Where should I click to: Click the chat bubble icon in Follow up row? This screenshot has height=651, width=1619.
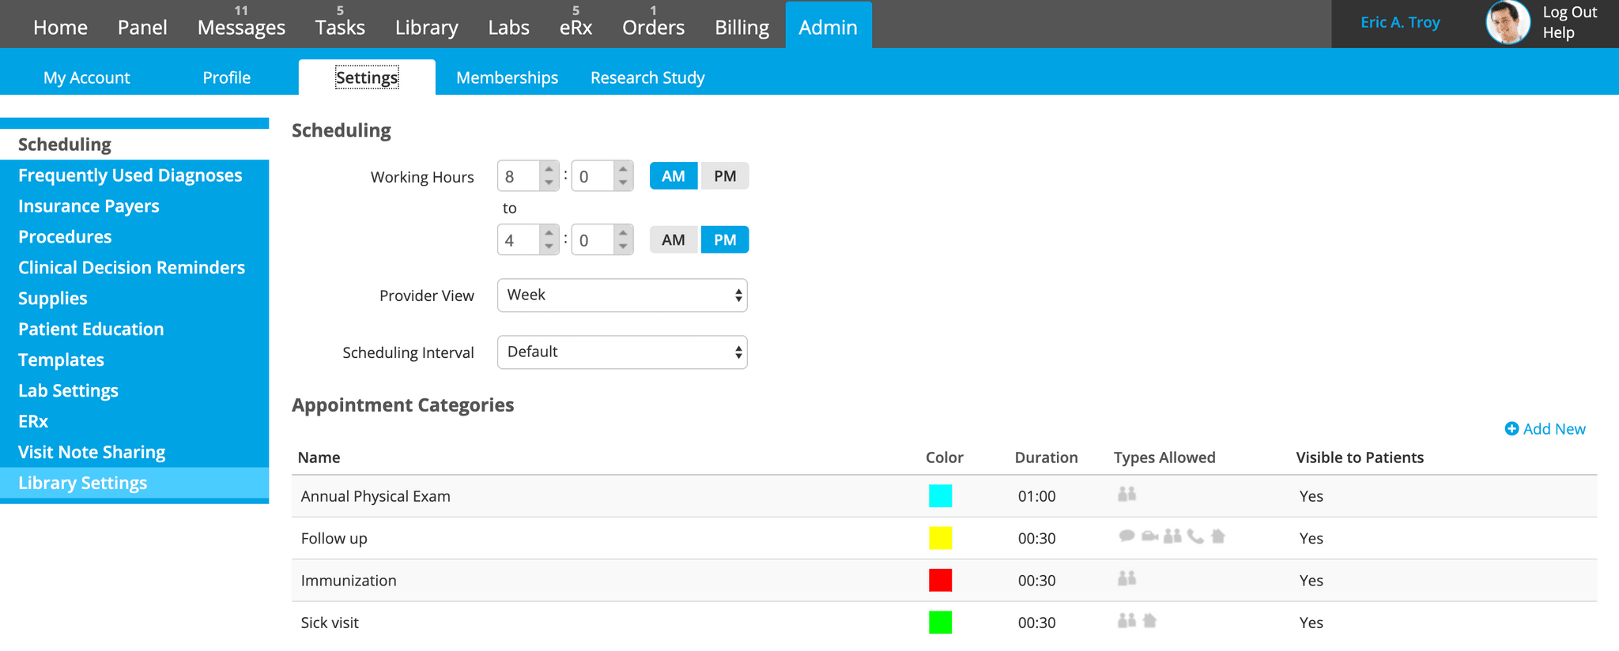[x=1127, y=536]
